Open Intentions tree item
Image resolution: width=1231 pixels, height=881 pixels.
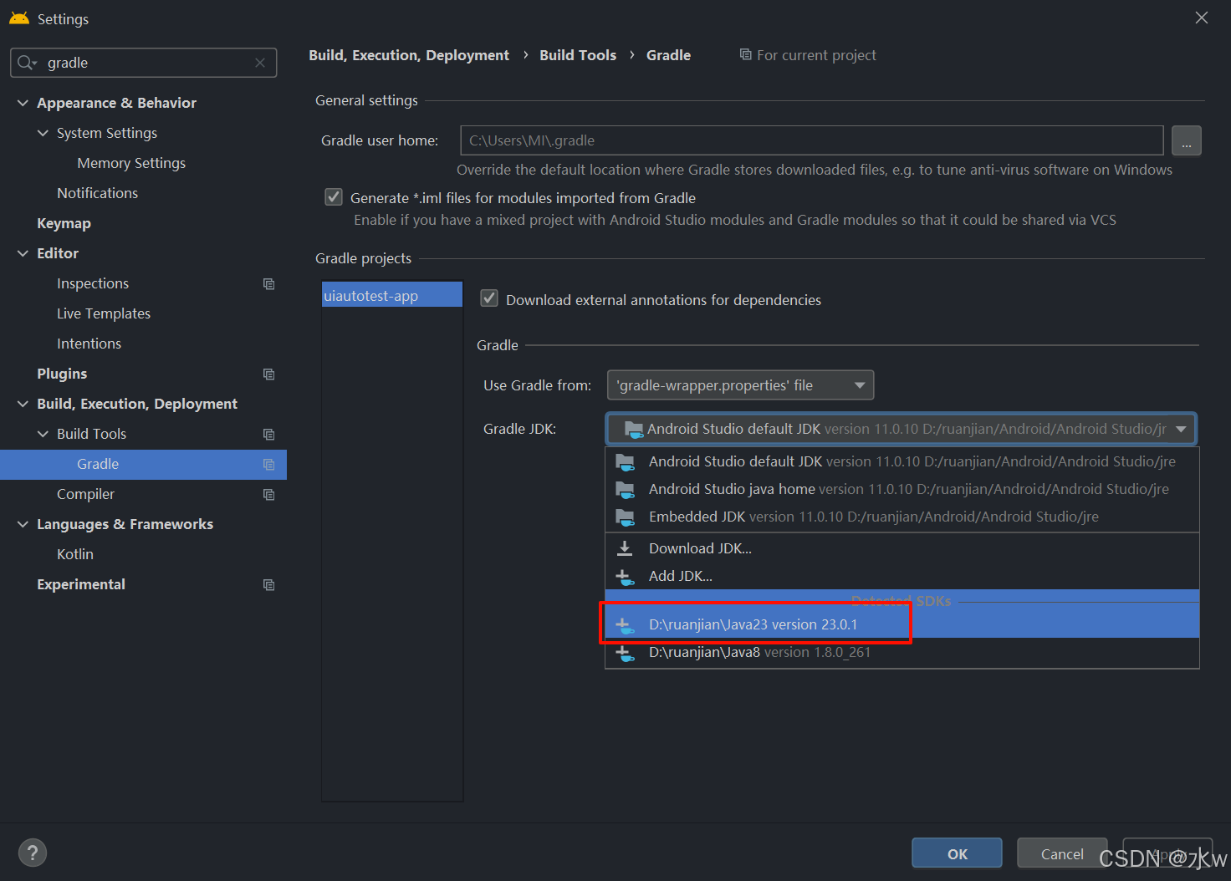click(x=89, y=344)
